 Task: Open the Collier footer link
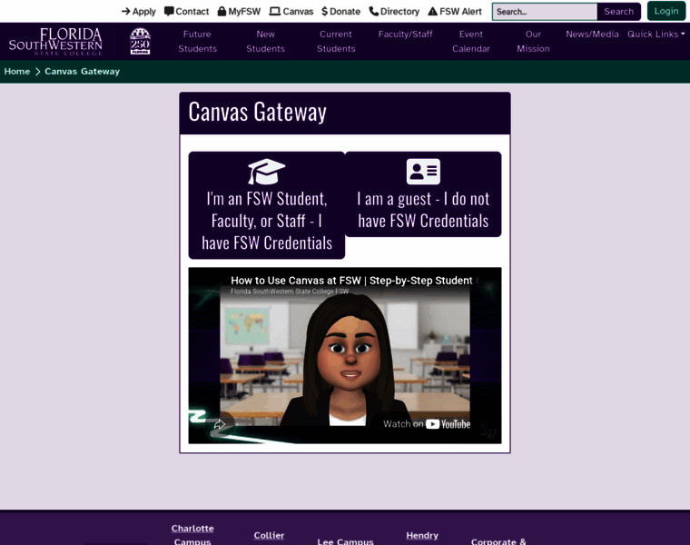[269, 535]
